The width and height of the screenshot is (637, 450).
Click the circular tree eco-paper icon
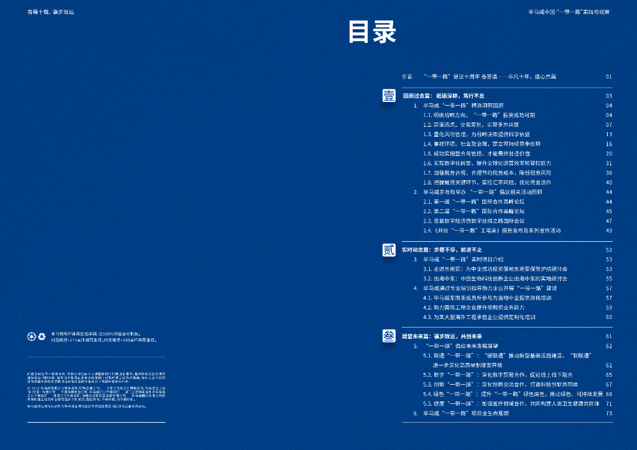(32, 336)
